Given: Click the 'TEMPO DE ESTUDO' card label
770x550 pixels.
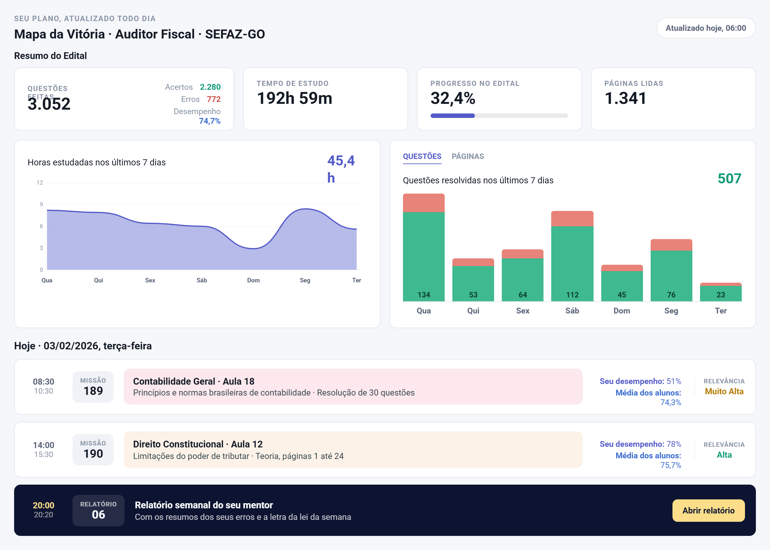Looking at the screenshot, I should 293,83.
